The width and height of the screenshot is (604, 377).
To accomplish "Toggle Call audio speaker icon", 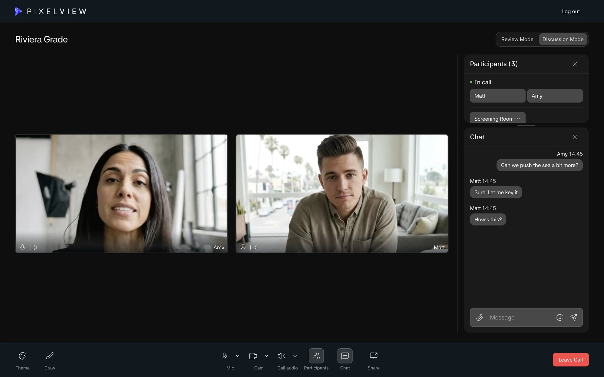I will click(281, 356).
